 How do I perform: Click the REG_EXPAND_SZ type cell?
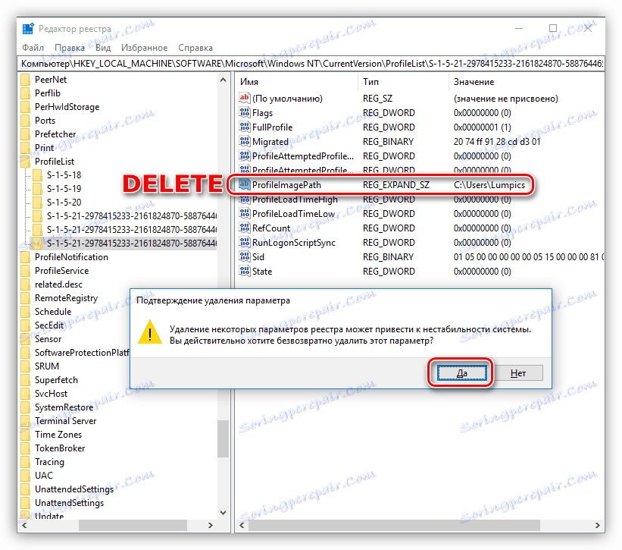396,184
